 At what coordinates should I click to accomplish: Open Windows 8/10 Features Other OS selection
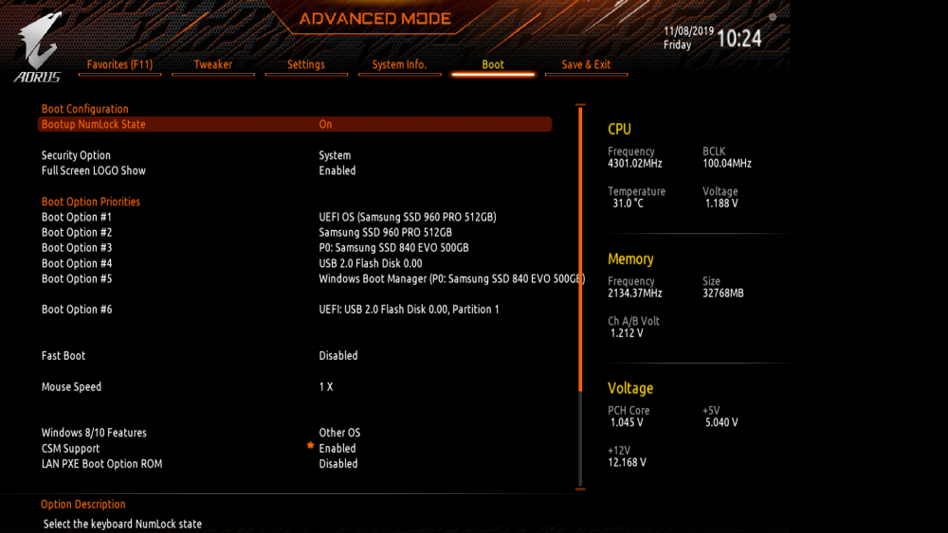point(339,433)
